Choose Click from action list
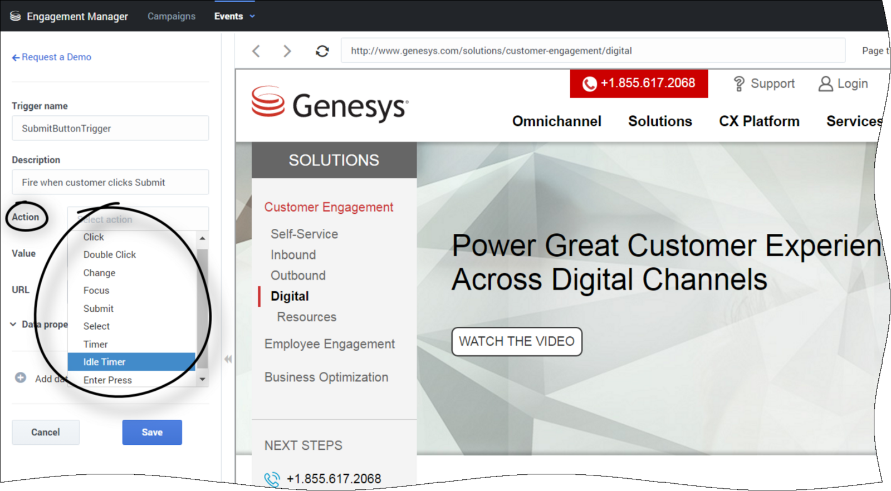 pos(131,237)
